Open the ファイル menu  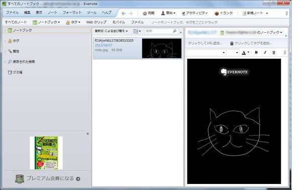point(12,13)
